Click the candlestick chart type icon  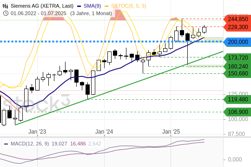coord(5,6)
